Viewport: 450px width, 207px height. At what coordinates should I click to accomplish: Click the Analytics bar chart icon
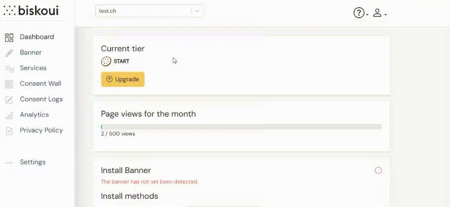tap(9, 115)
